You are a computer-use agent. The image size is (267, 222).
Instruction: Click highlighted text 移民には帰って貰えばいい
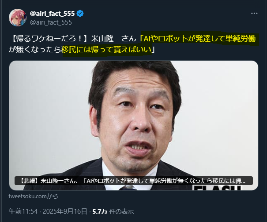click(x=107, y=50)
